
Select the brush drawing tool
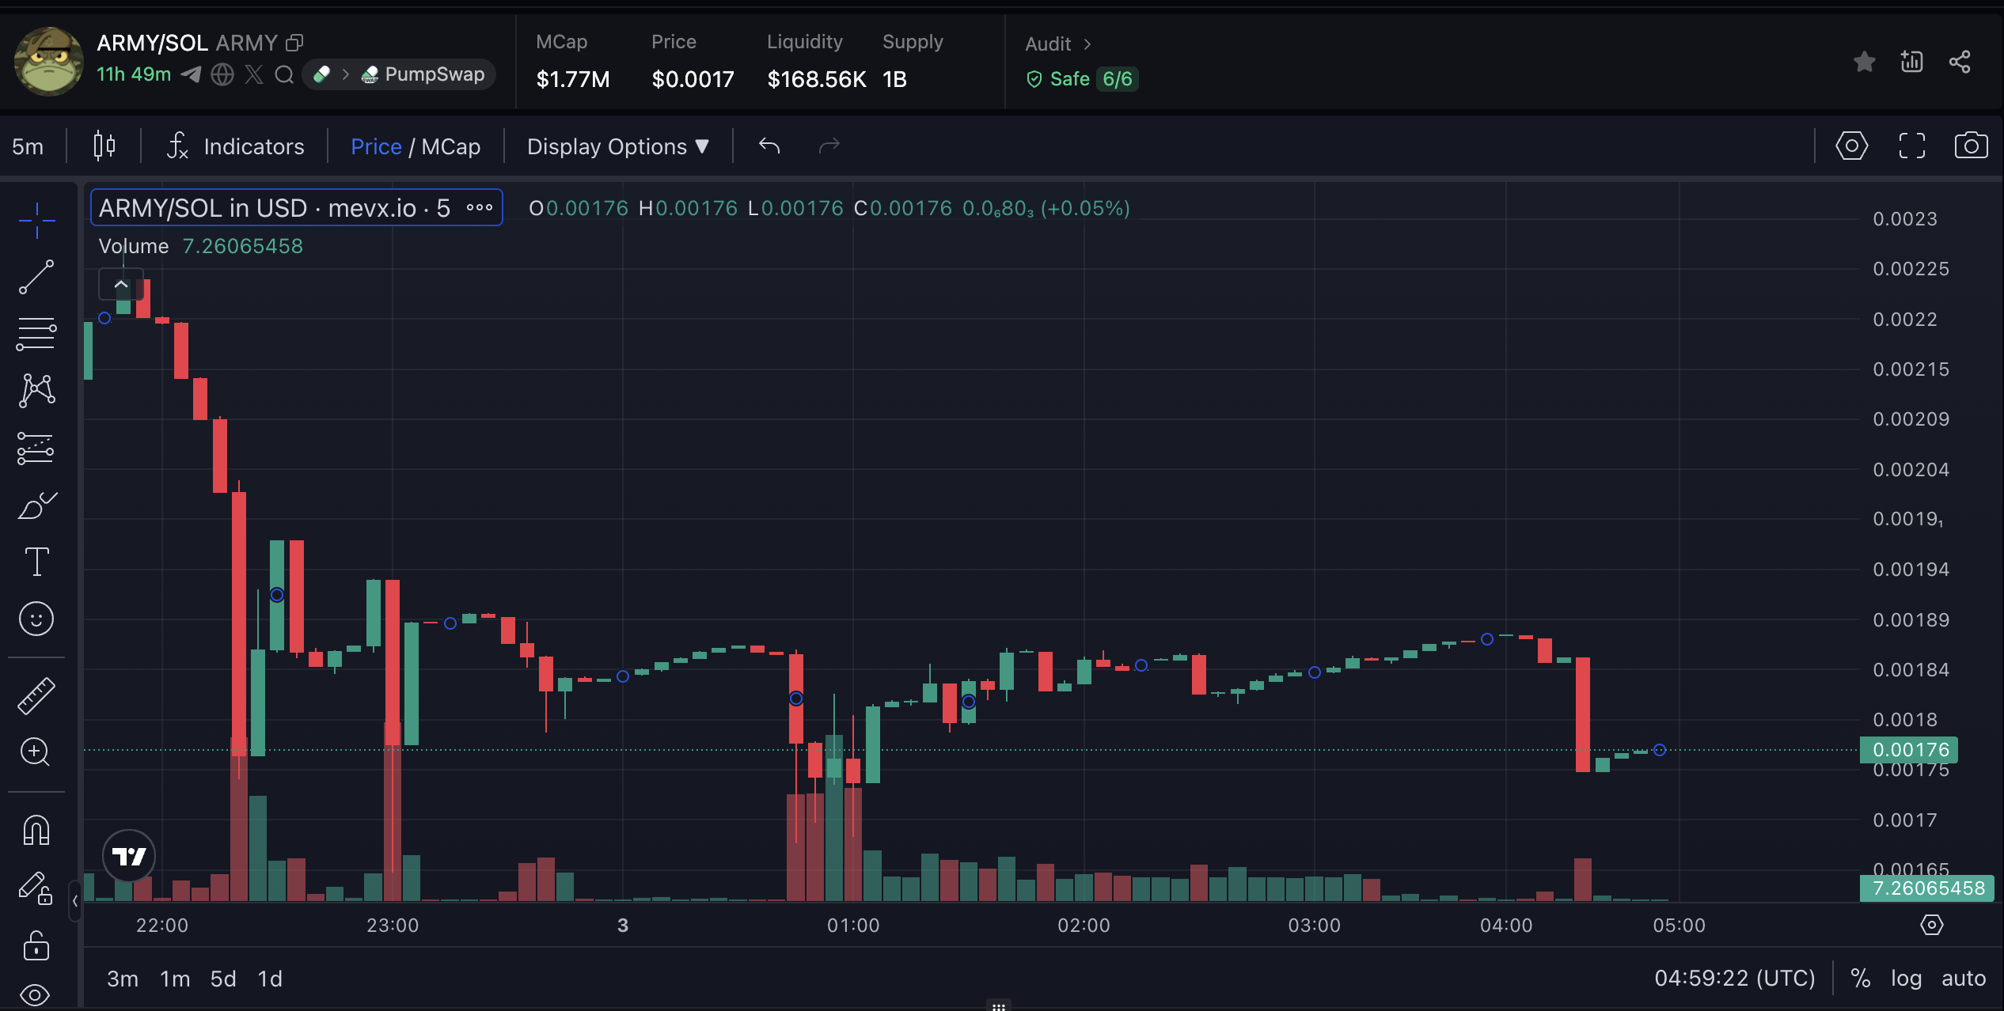pyautogui.click(x=36, y=505)
